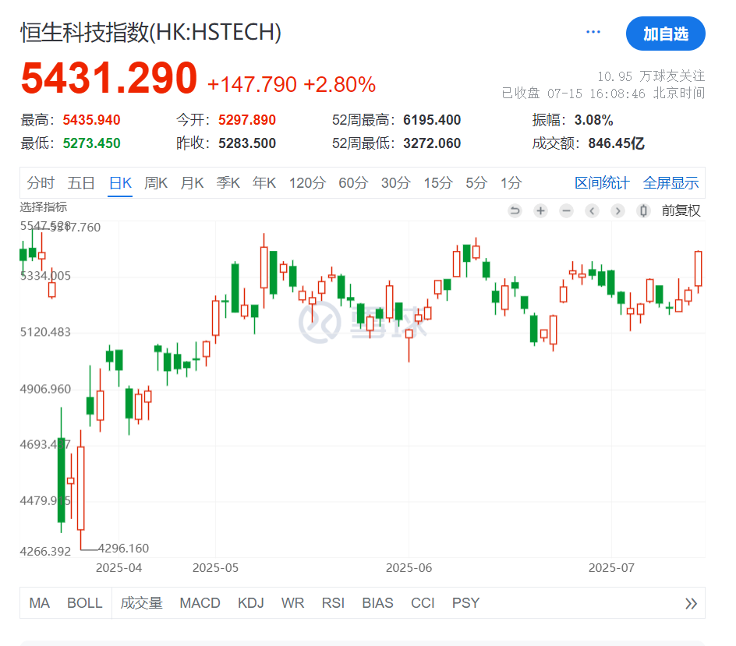This screenshot has height=646, width=736.
Task: Open the 前复权 adjustment dropdown
Action: point(681,210)
